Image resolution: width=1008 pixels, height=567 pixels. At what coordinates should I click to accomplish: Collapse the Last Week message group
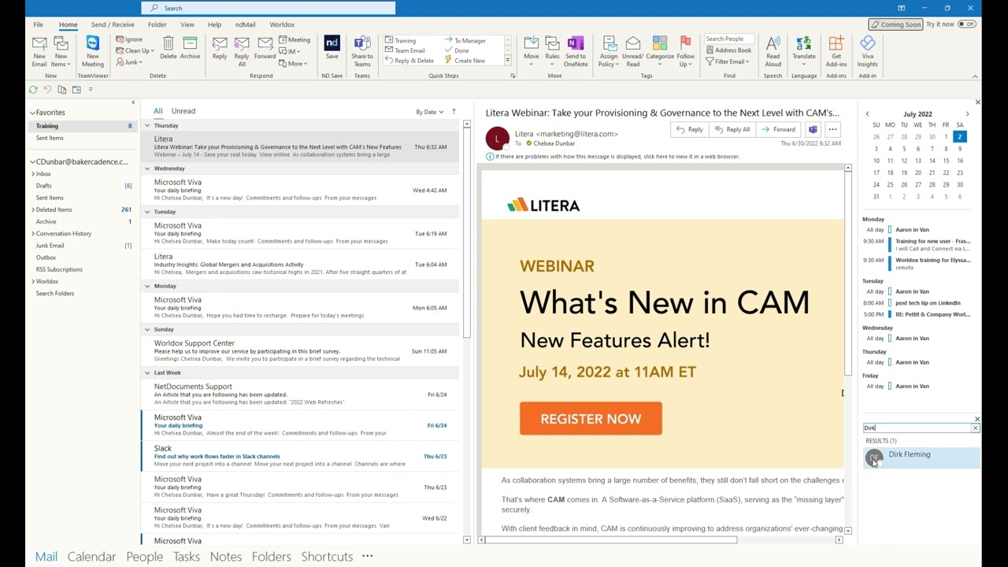146,372
